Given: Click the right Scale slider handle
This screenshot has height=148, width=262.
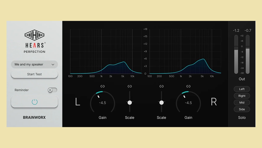Looking at the screenshot, I should click(161, 103).
